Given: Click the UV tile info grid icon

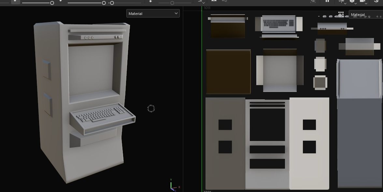Looking at the screenshot, I should point(341,14).
